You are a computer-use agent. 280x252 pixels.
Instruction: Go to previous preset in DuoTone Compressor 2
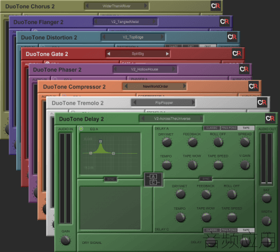click(x=126, y=86)
